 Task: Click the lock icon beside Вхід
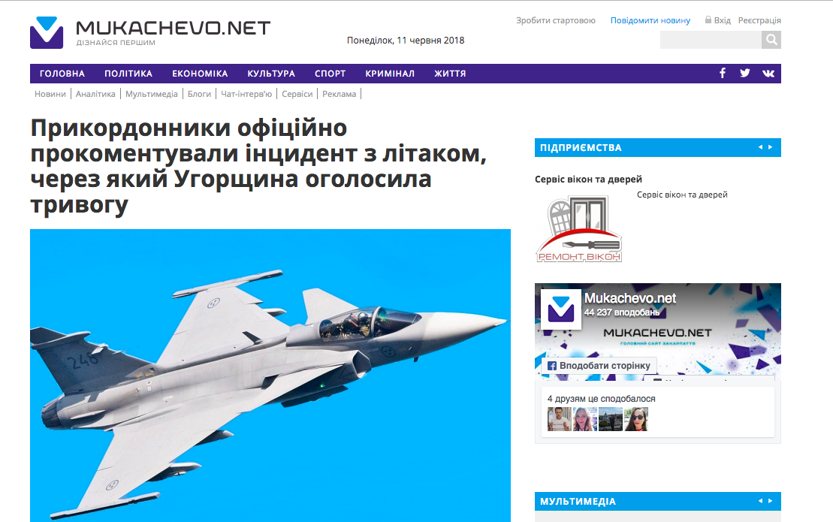click(708, 20)
